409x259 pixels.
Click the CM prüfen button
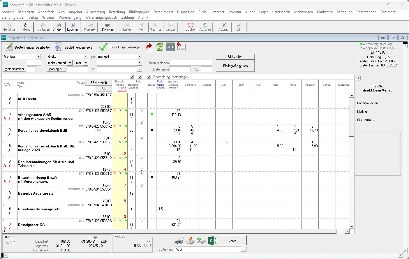pos(235,57)
